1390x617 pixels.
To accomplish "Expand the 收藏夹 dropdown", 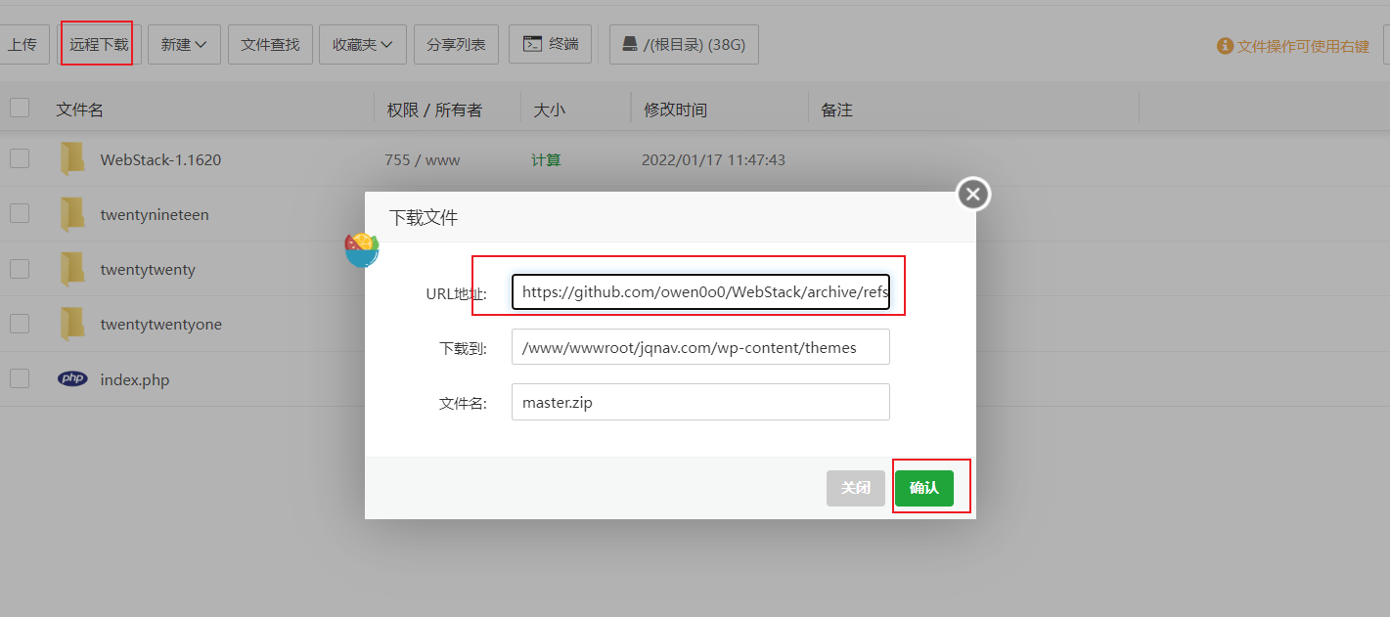I will tap(363, 43).
